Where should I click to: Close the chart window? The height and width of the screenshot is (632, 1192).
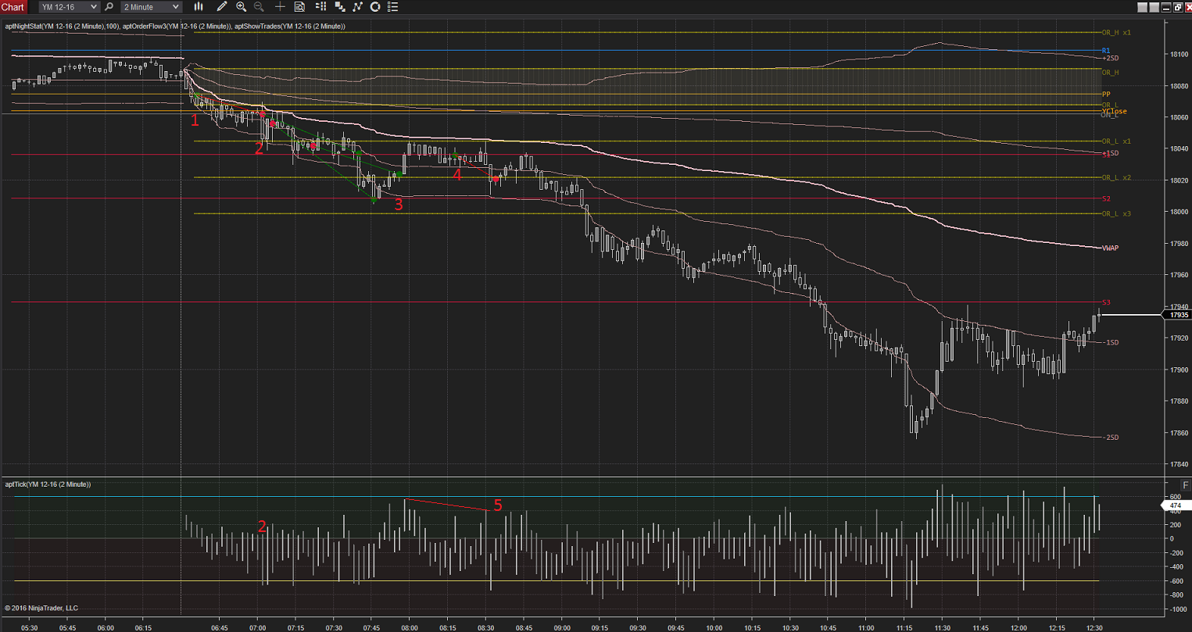click(1188, 7)
